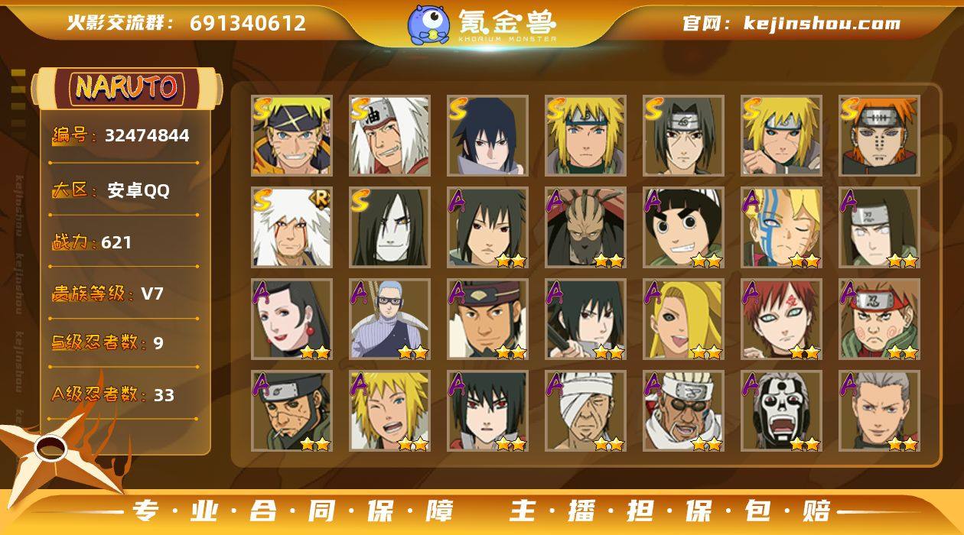Click the Khorium Monster blue mascot logo
The height and width of the screenshot is (535, 964).
428,24
